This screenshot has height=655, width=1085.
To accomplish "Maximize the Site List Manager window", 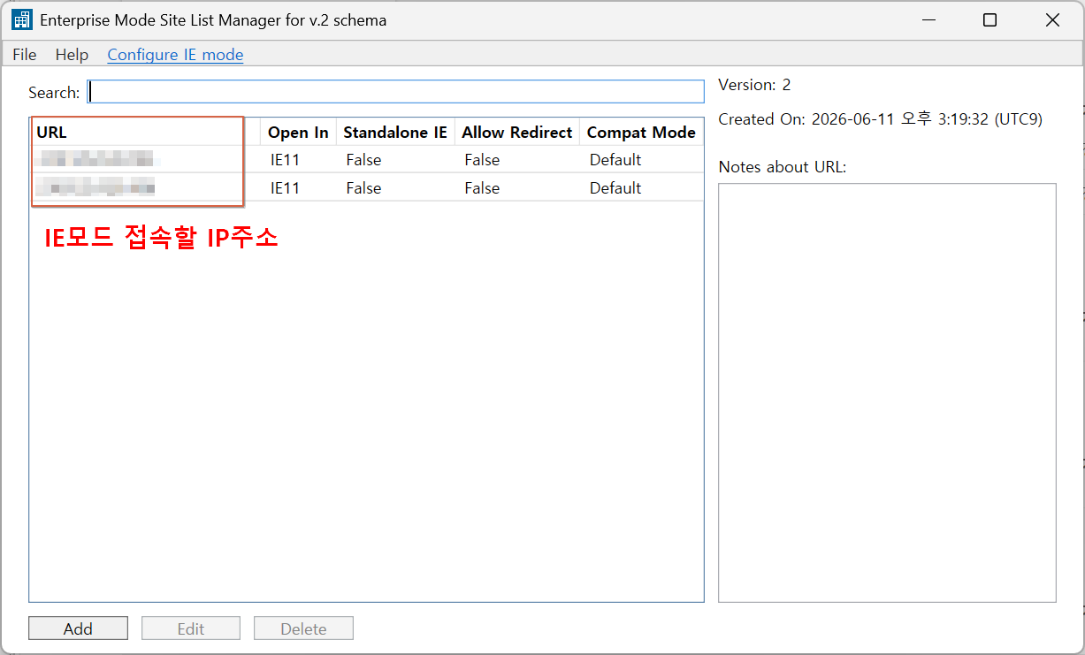I will pos(990,19).
